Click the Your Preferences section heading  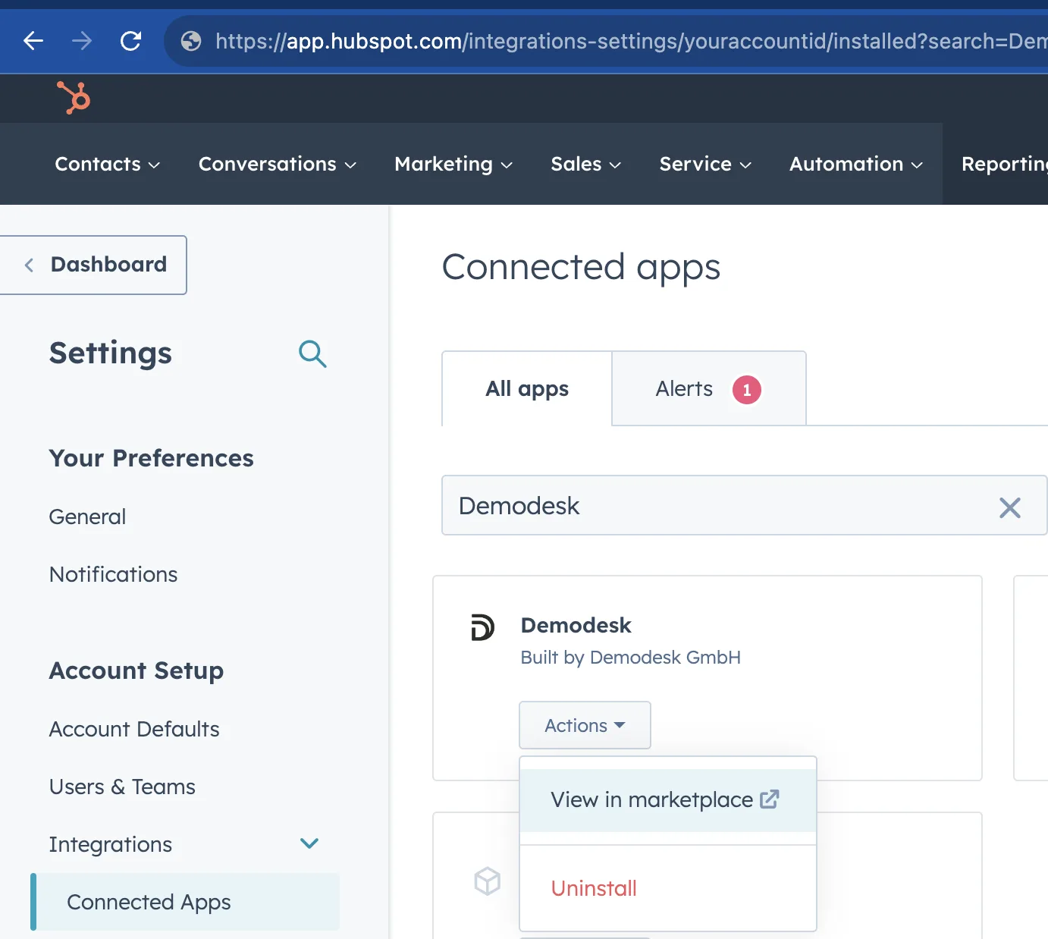[151, 458]
